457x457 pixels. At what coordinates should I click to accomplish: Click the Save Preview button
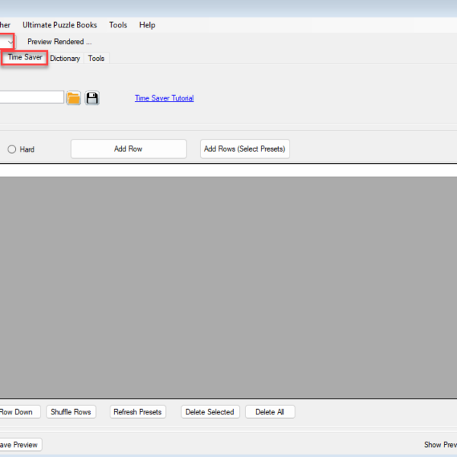click(x=19, y=445)
